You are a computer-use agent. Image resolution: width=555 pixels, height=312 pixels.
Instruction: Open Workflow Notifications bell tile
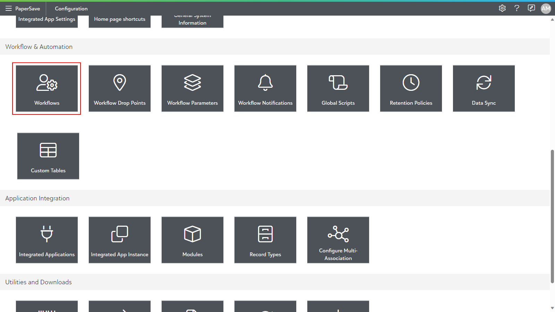coord(265,88)
